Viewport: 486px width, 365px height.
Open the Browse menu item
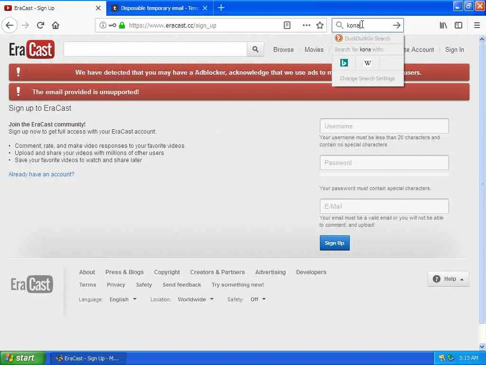(x=283, y=49)
